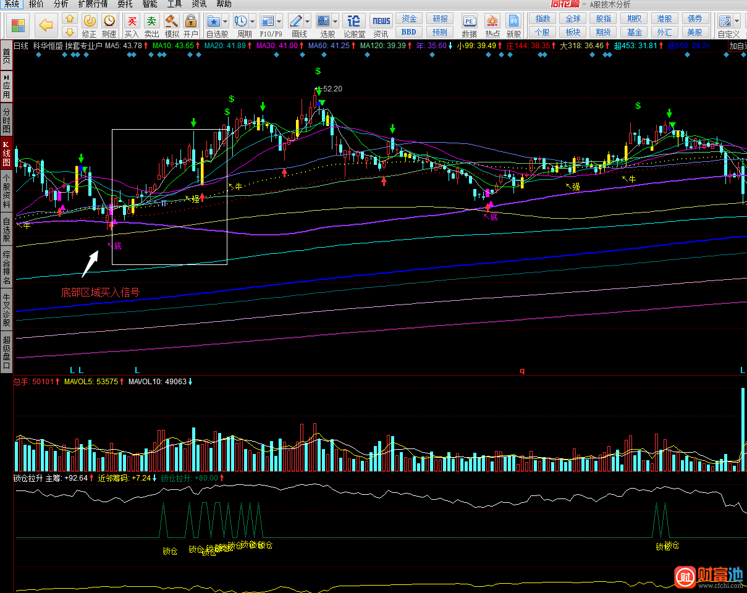This screenshot has width=747, height=593.
Task: Open the 报价 menu
Action: (x=36, y=4)
